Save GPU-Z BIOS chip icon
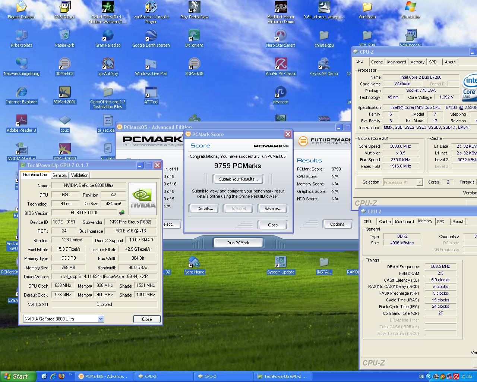The height and width of the screenshot is (382, 477). pyautogui.click(x=121, y=213)
